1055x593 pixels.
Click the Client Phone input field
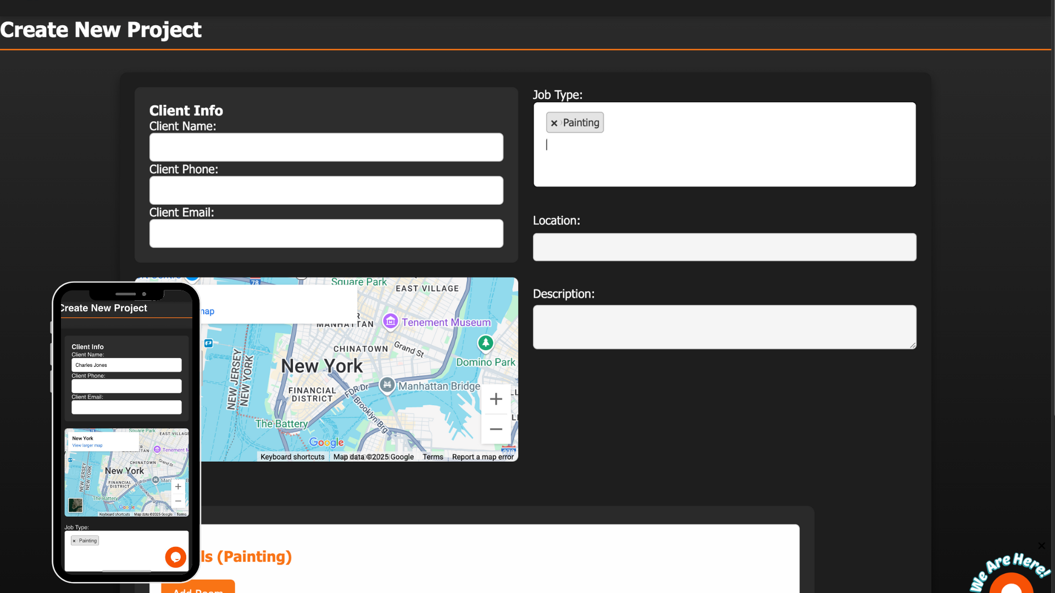point(326,191)
